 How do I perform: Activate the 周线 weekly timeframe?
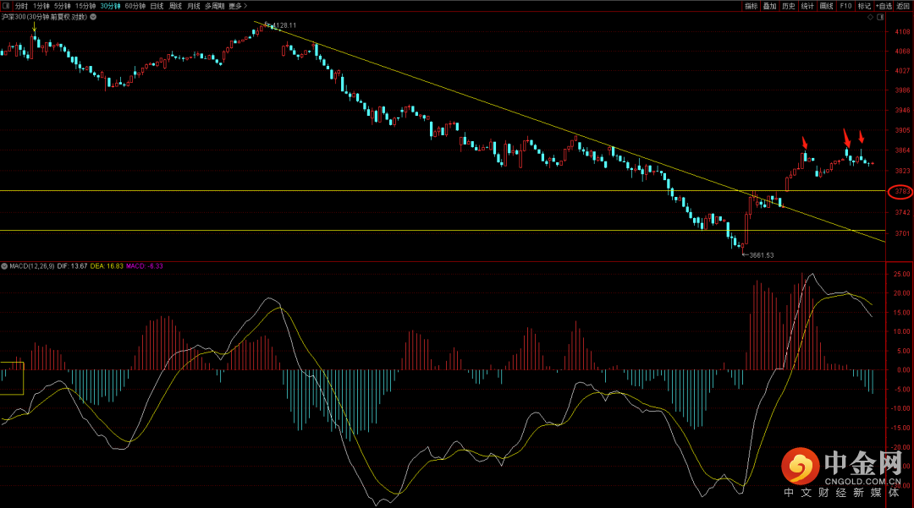175,6
